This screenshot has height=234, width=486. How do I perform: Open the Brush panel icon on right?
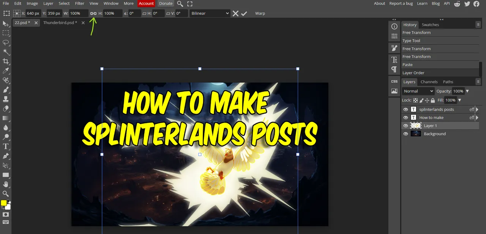(x=394, y=48)
